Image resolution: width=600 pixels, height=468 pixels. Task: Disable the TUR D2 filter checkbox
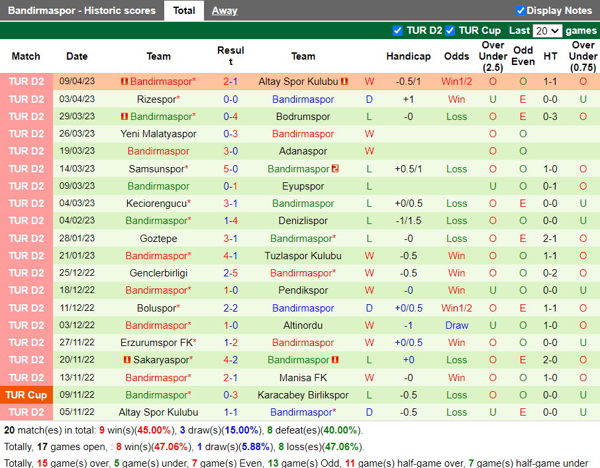tap(398, 30)
